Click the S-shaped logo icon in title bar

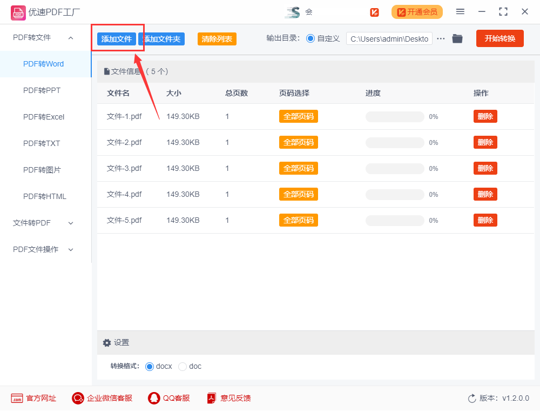293,12
